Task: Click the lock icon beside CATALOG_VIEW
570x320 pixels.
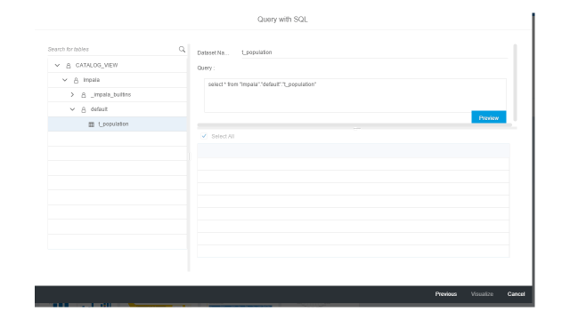Action: 69,65
